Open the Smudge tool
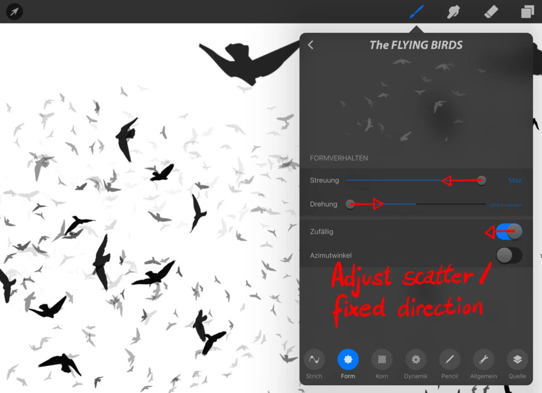The height and width of the screenshot is (393, 542). (x=452, y=11)
